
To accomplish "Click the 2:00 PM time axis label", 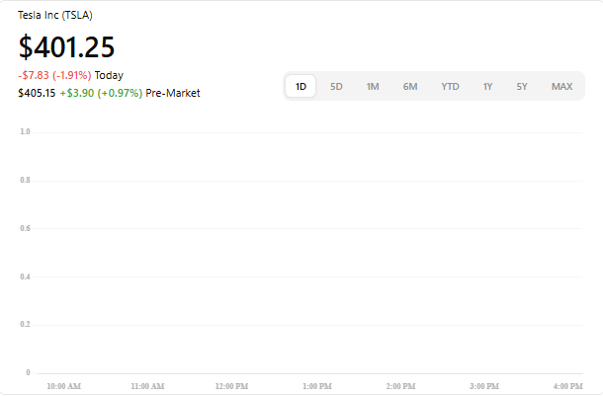I will [400, 386].
